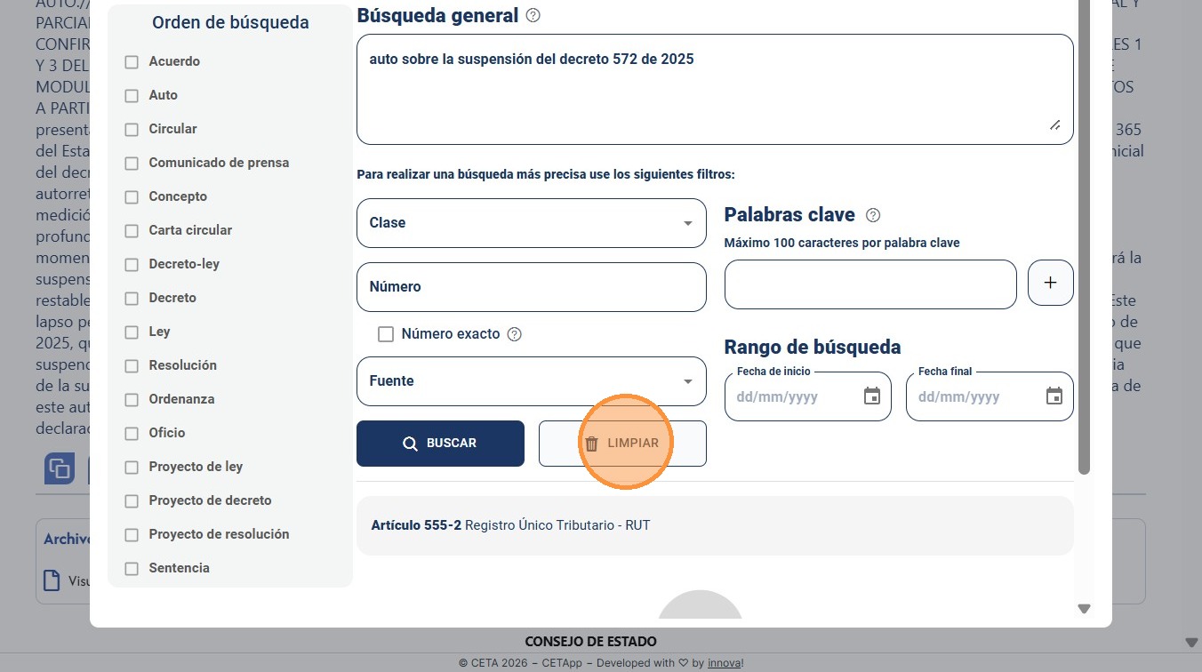The width and height of the screenshot is (1202, 672).
Task: Click the Orden de búsqueda heading
Action: pyautogui.click(x=230, y=23)
